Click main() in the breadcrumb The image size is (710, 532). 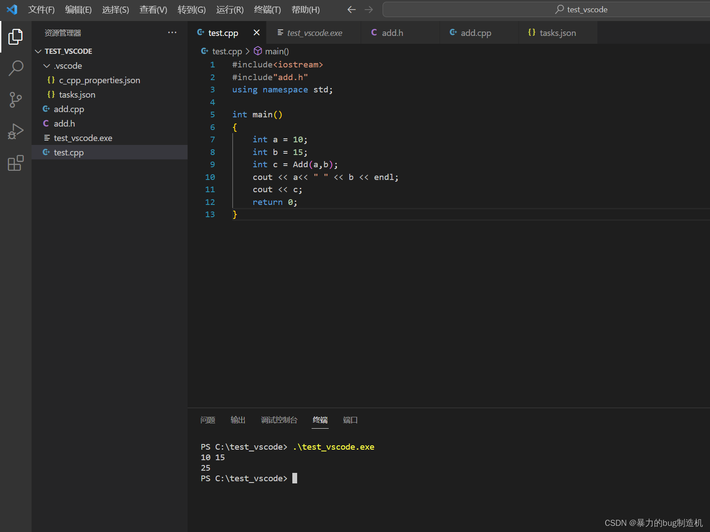click(x=277, y=51)
